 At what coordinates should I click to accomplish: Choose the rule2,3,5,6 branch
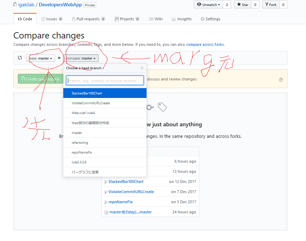[x=105, y=162]
